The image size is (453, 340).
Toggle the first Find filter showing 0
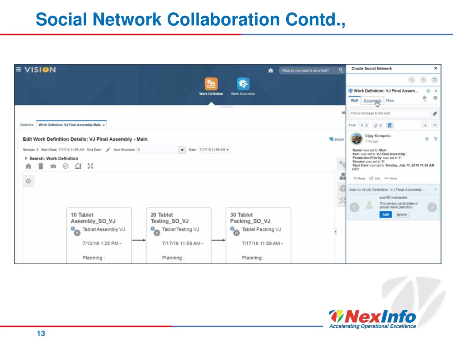364,125
